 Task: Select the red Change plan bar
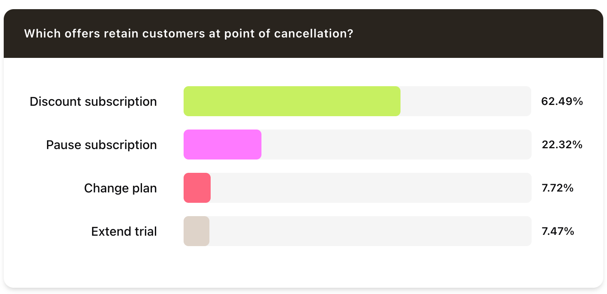(x=197, y=188)
